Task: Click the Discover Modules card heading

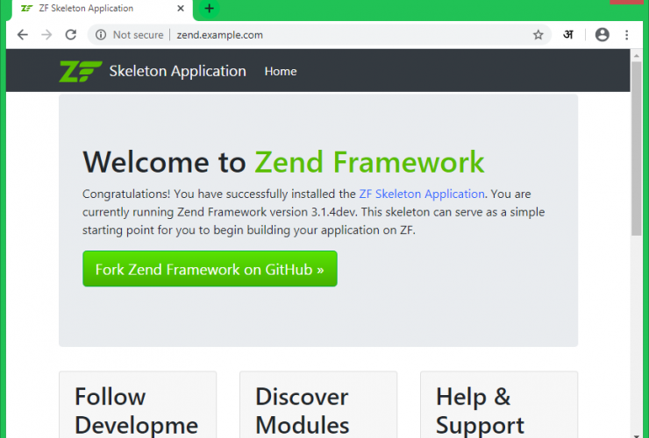Action: point(302,410)
